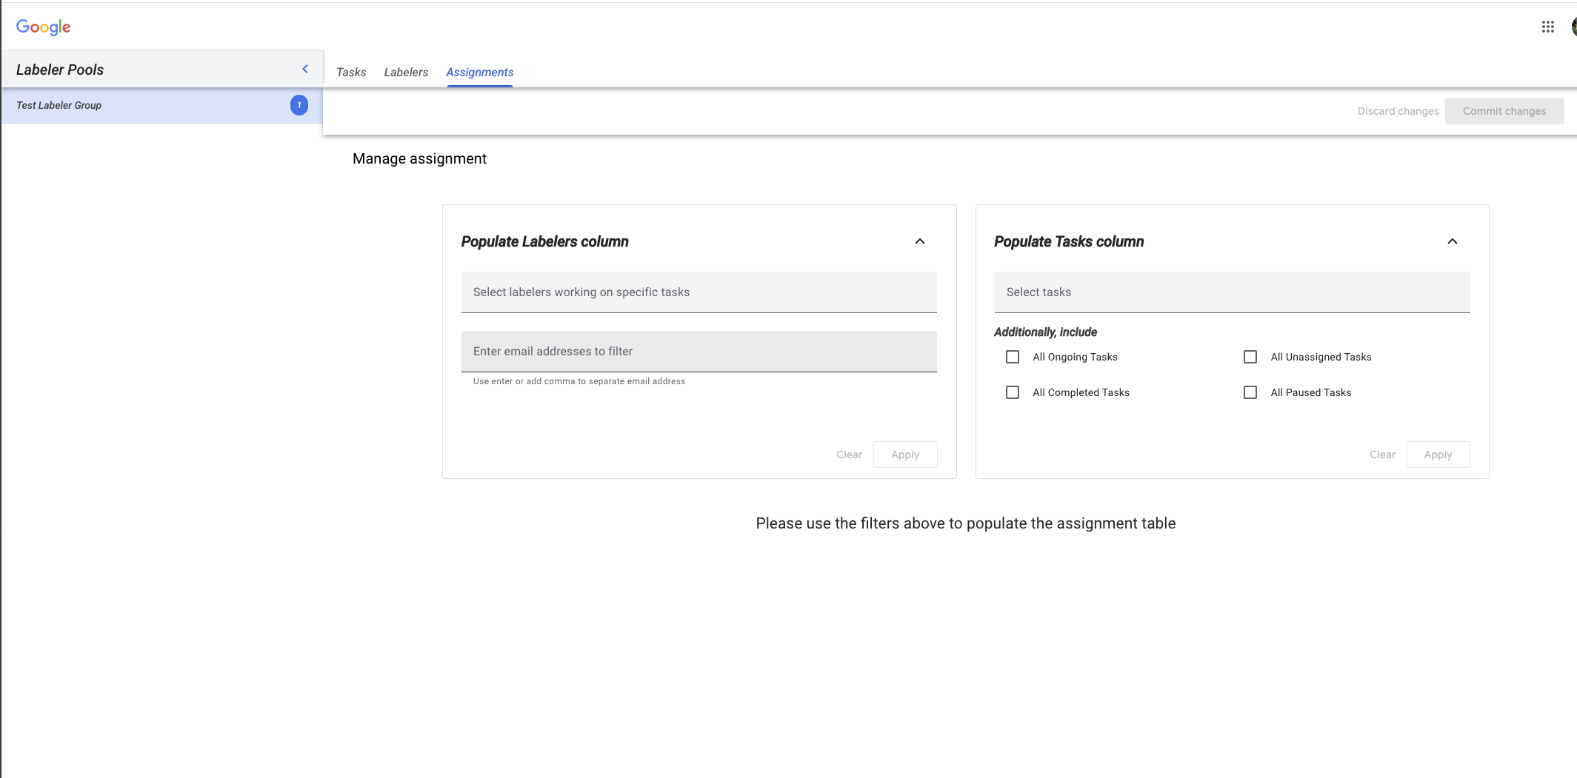Switch to the Labelers tab

coord(406,73)
